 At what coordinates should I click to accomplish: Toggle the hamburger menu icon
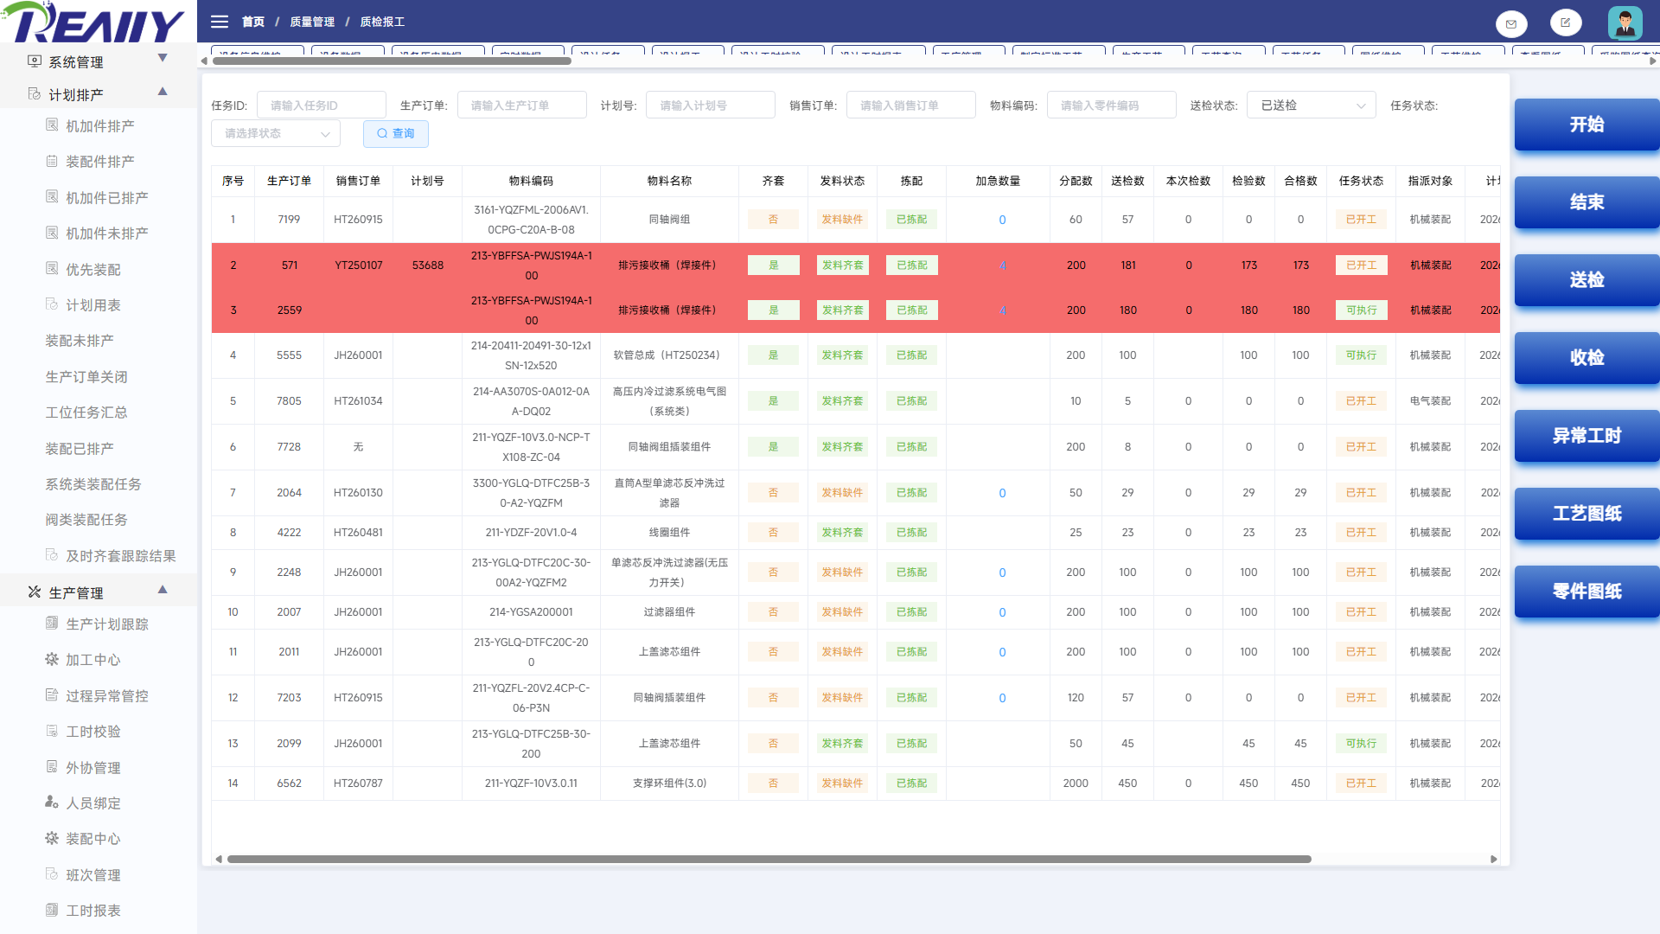220,22
